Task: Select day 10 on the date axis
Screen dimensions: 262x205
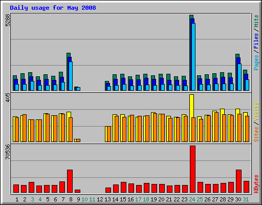Action: pyautogui.click(x=84, y=199)
